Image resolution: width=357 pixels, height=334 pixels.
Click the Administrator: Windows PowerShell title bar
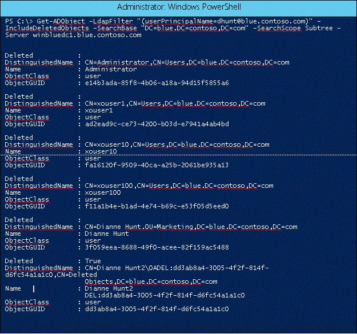point(178,7)
